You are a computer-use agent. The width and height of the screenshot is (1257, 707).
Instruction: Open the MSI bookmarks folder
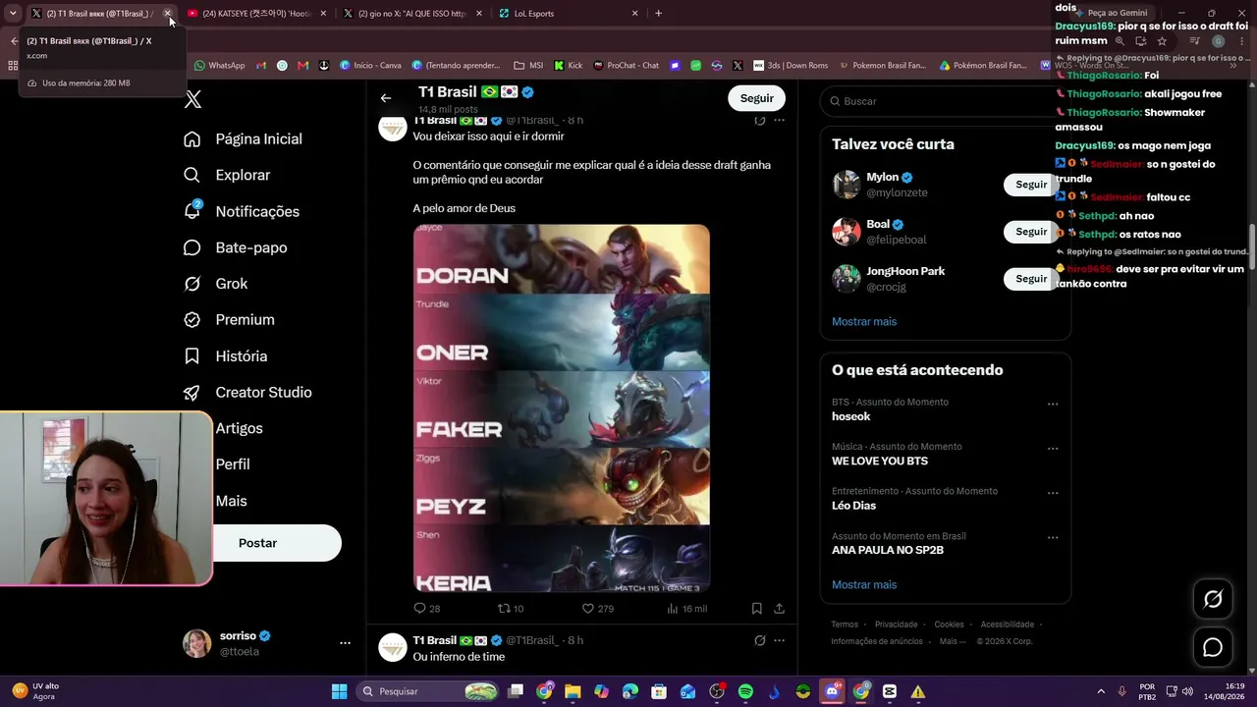pyautogui.click(x=528, y=66)
